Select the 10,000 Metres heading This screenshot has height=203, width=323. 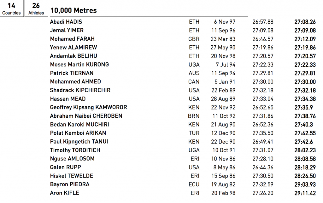tap(74, 10)
